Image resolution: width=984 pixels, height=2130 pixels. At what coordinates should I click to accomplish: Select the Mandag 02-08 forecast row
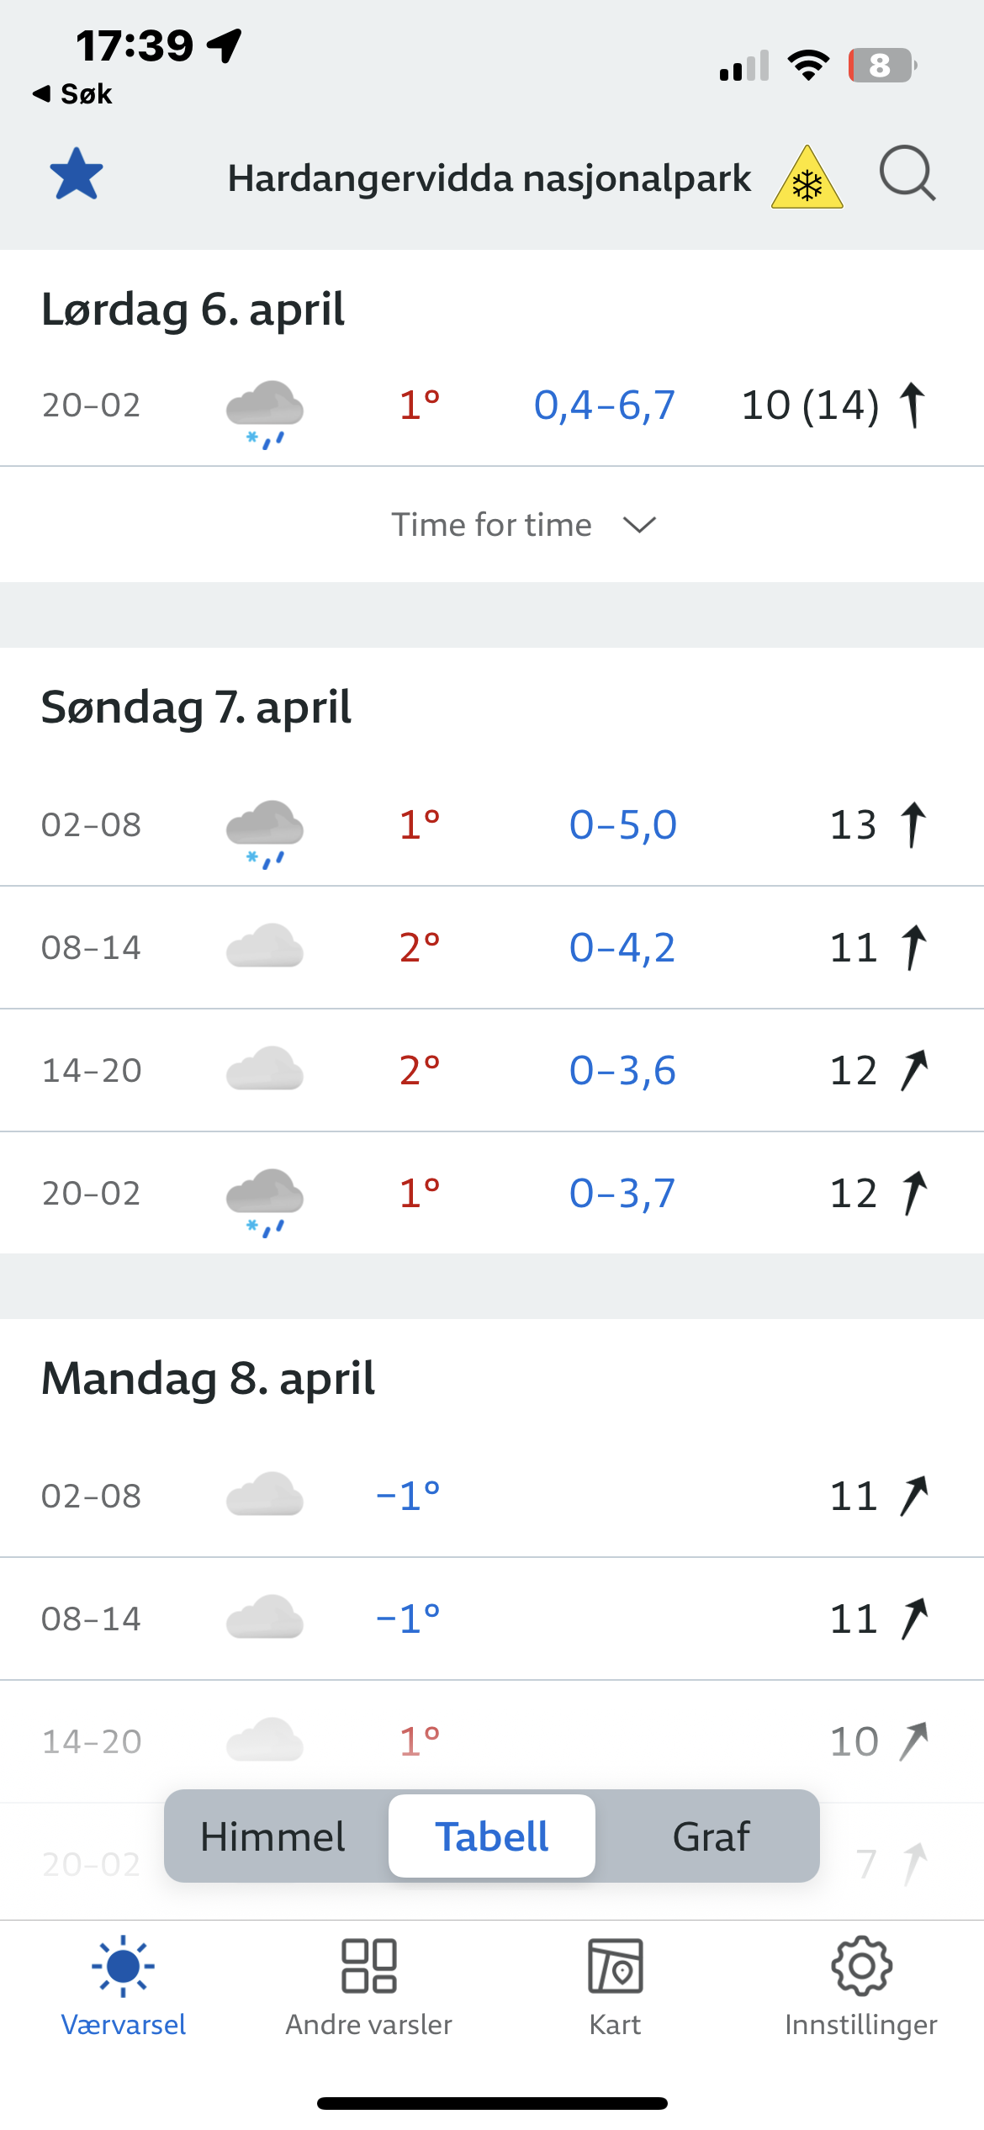pos(492,1496)
